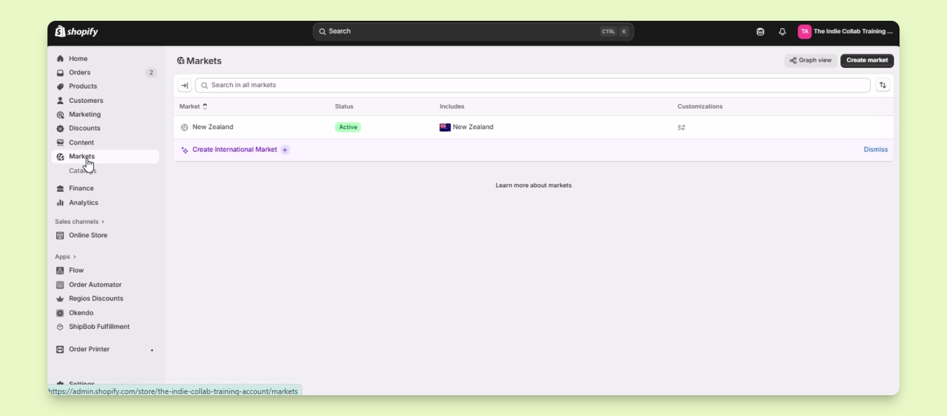Image resolution: width=947 pixels, height=416 pixels.
Task: Click the plus icon beside Create International Market
Action: (285, 150)
